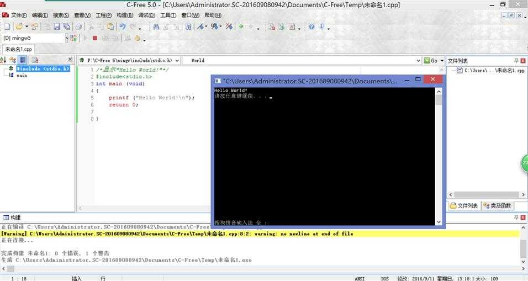Click the Go button
Viewport: 528px width, 281px height.
[x=431, y=61]
